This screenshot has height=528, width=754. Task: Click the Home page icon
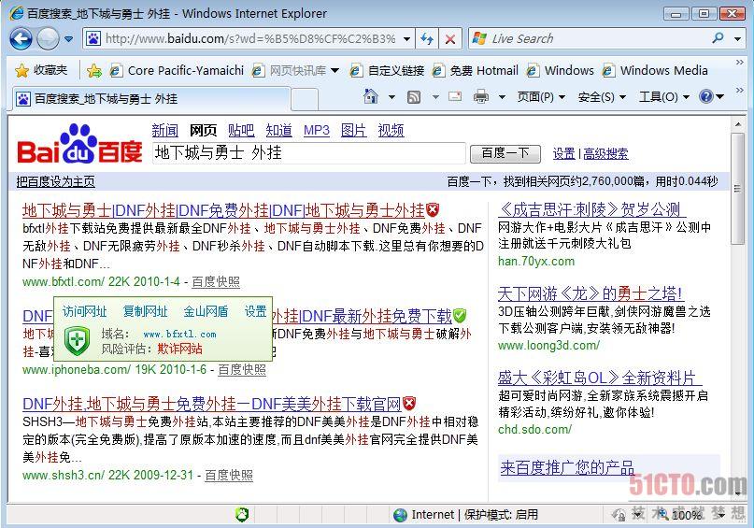[x=370, y=96]
